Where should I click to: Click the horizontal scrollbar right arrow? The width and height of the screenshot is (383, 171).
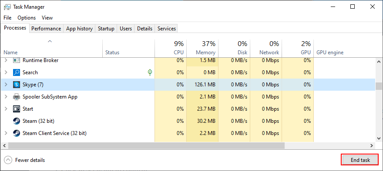point(372,145)
